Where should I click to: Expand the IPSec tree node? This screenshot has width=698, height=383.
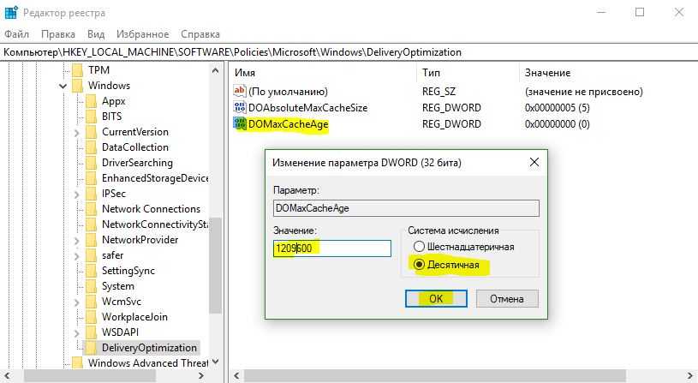pos(78,194)
